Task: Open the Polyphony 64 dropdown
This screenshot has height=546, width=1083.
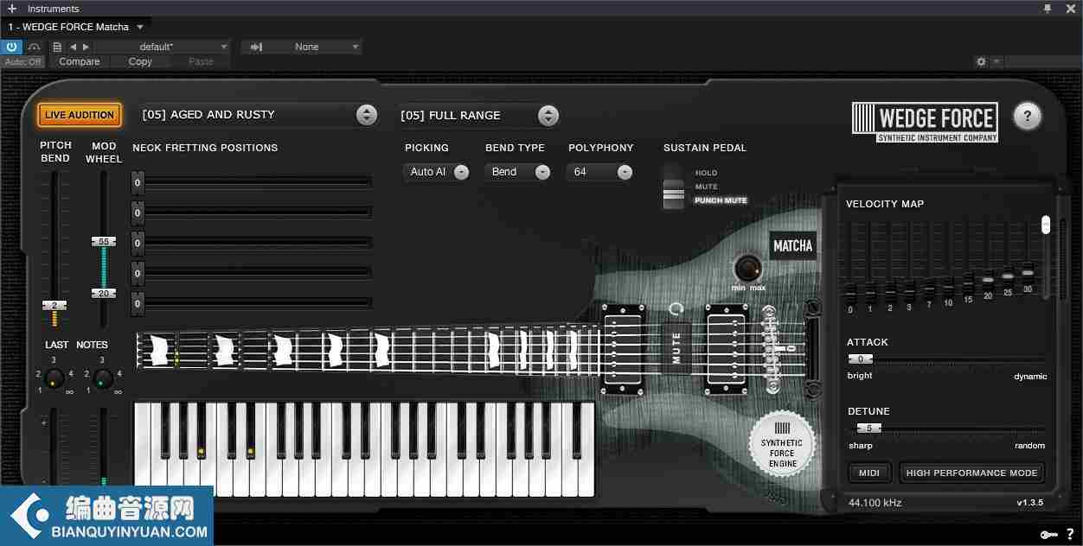Action: [600, 172]
